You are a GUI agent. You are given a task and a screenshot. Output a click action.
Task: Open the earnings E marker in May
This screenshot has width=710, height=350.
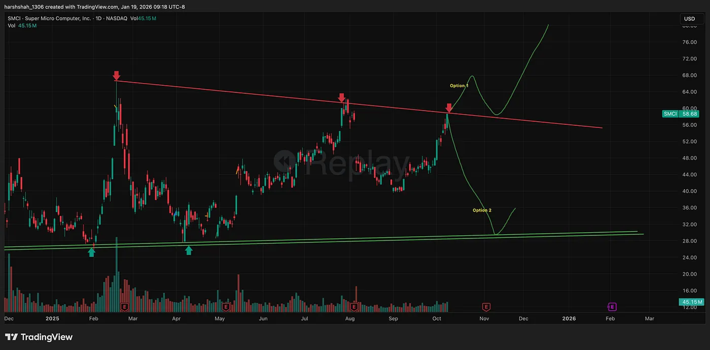[226, 306]
